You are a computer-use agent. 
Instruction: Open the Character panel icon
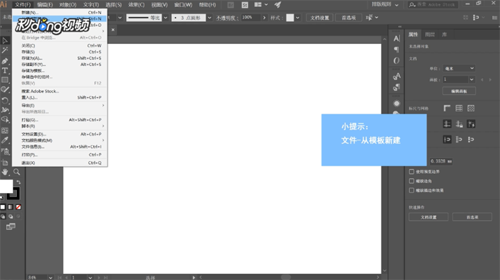pyautogui.click(x=396, y=39)
